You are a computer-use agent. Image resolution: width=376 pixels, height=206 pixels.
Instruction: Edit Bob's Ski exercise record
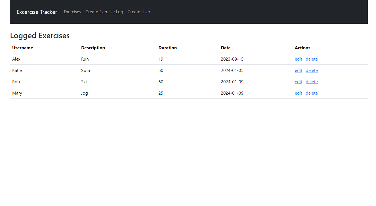coord(298,82)
